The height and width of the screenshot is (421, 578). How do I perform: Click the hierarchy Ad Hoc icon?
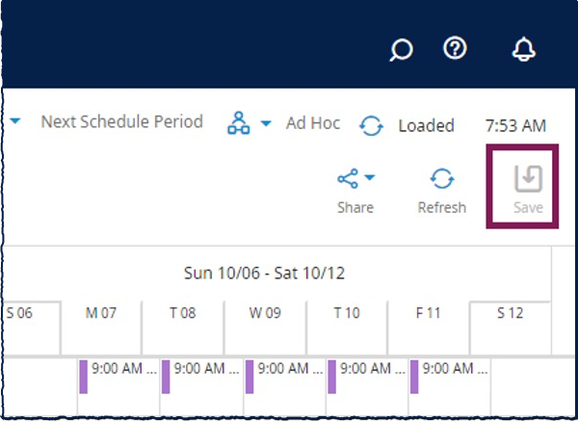pos(238,123)
